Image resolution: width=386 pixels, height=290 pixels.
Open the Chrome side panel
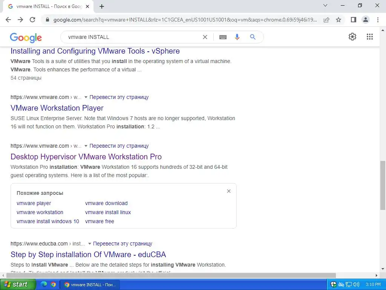[x=354, y=20]
